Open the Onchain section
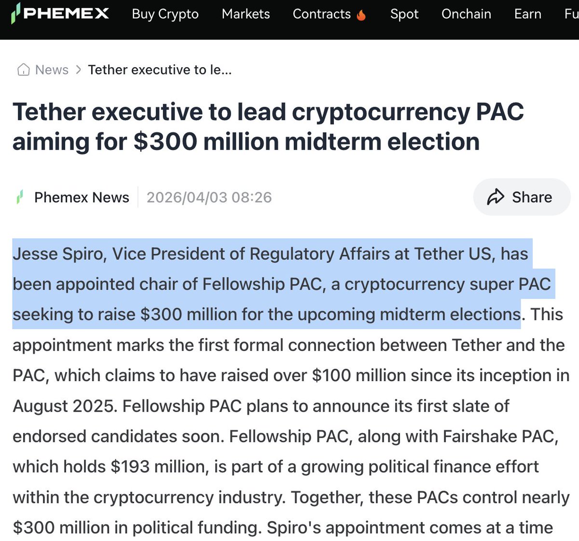 tap(466, 14)
